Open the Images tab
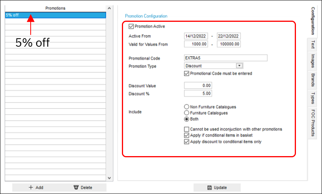The image size is (322, 194). (313, 60)
